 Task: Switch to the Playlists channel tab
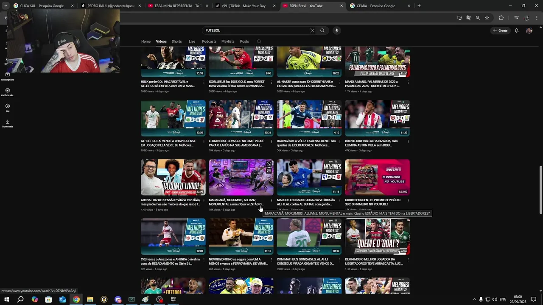[228, 42]
